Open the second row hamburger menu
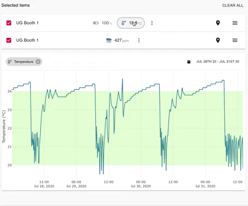 click(235, 40)
